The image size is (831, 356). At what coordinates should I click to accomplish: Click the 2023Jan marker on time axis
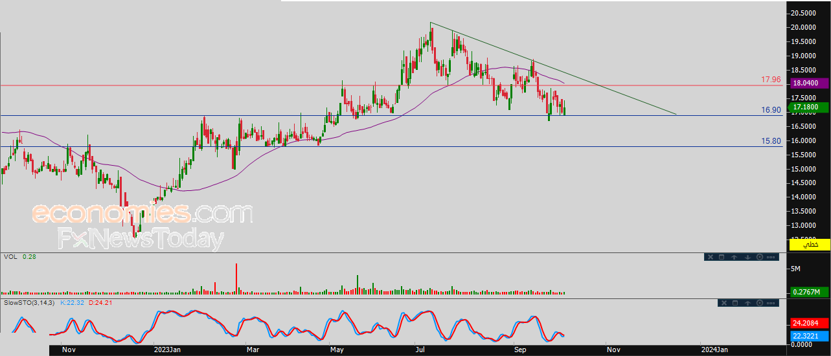[167, 349]
